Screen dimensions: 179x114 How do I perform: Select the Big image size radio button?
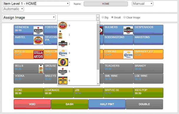pos(103,17)
